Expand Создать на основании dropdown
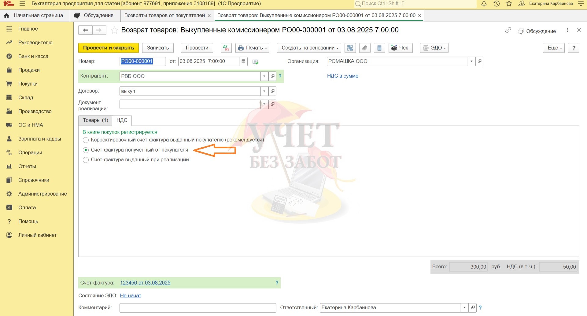This screenshot has width=587, height=316. (x=309, y=48)
